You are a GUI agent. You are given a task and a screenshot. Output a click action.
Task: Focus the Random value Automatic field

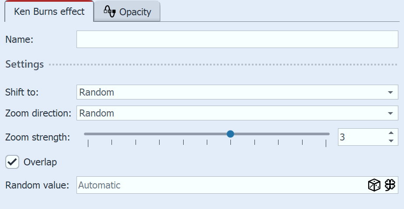pos(219,185)
